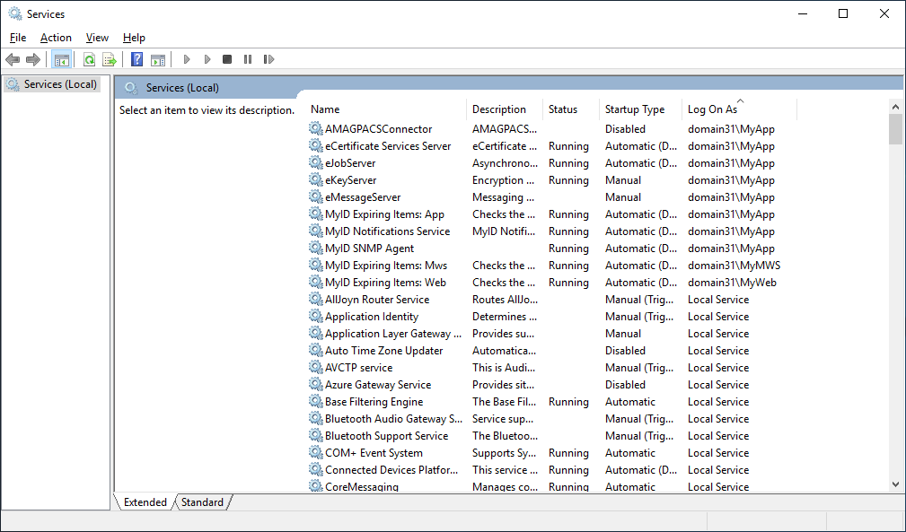Click the gear icon next to Bluetooth Support Service
This screenshot has height=532, width=906.
315,436
